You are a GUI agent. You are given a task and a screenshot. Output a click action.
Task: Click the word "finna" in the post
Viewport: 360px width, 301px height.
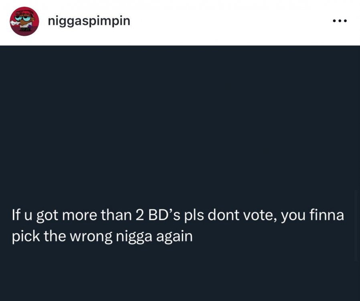tap(327, 216)
